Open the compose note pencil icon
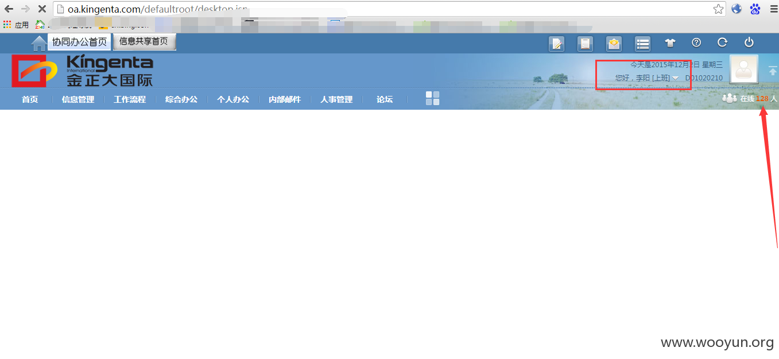 coord(556,44)
